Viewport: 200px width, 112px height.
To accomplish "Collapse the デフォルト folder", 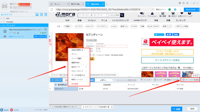I will [x=1, y=25].
